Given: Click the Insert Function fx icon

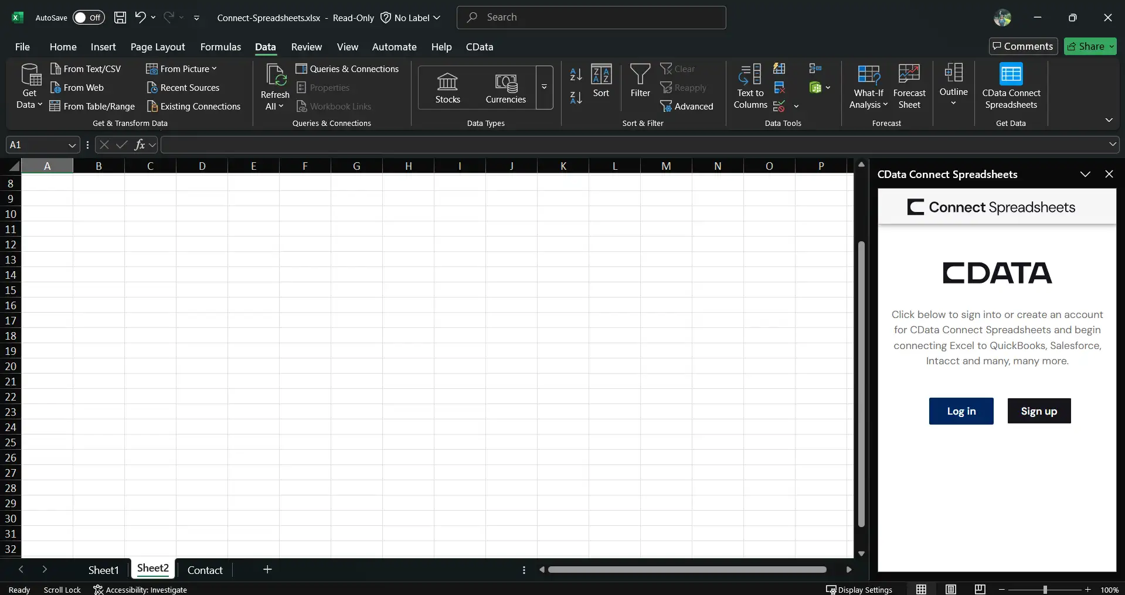Looking at the screenshot, I should pos(140,145).
